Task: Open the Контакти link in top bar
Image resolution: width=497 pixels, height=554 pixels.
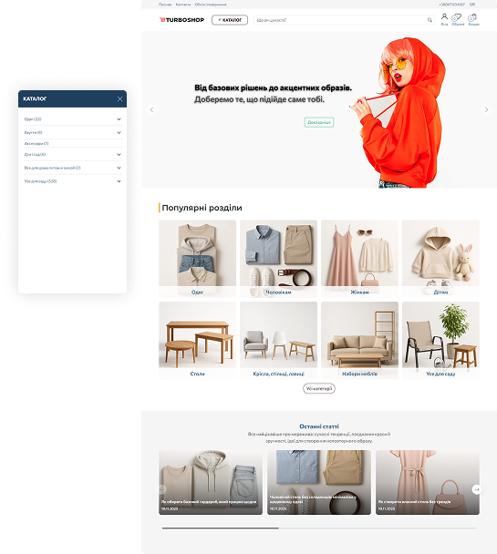Action: pos(183,5)
